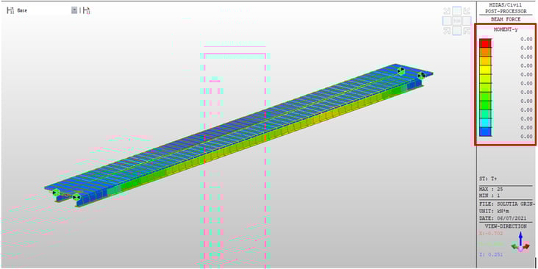Click the construction stage icon beside Base
Image resolution: width=538 pixels, height=269 pixels.
(10, 10)
